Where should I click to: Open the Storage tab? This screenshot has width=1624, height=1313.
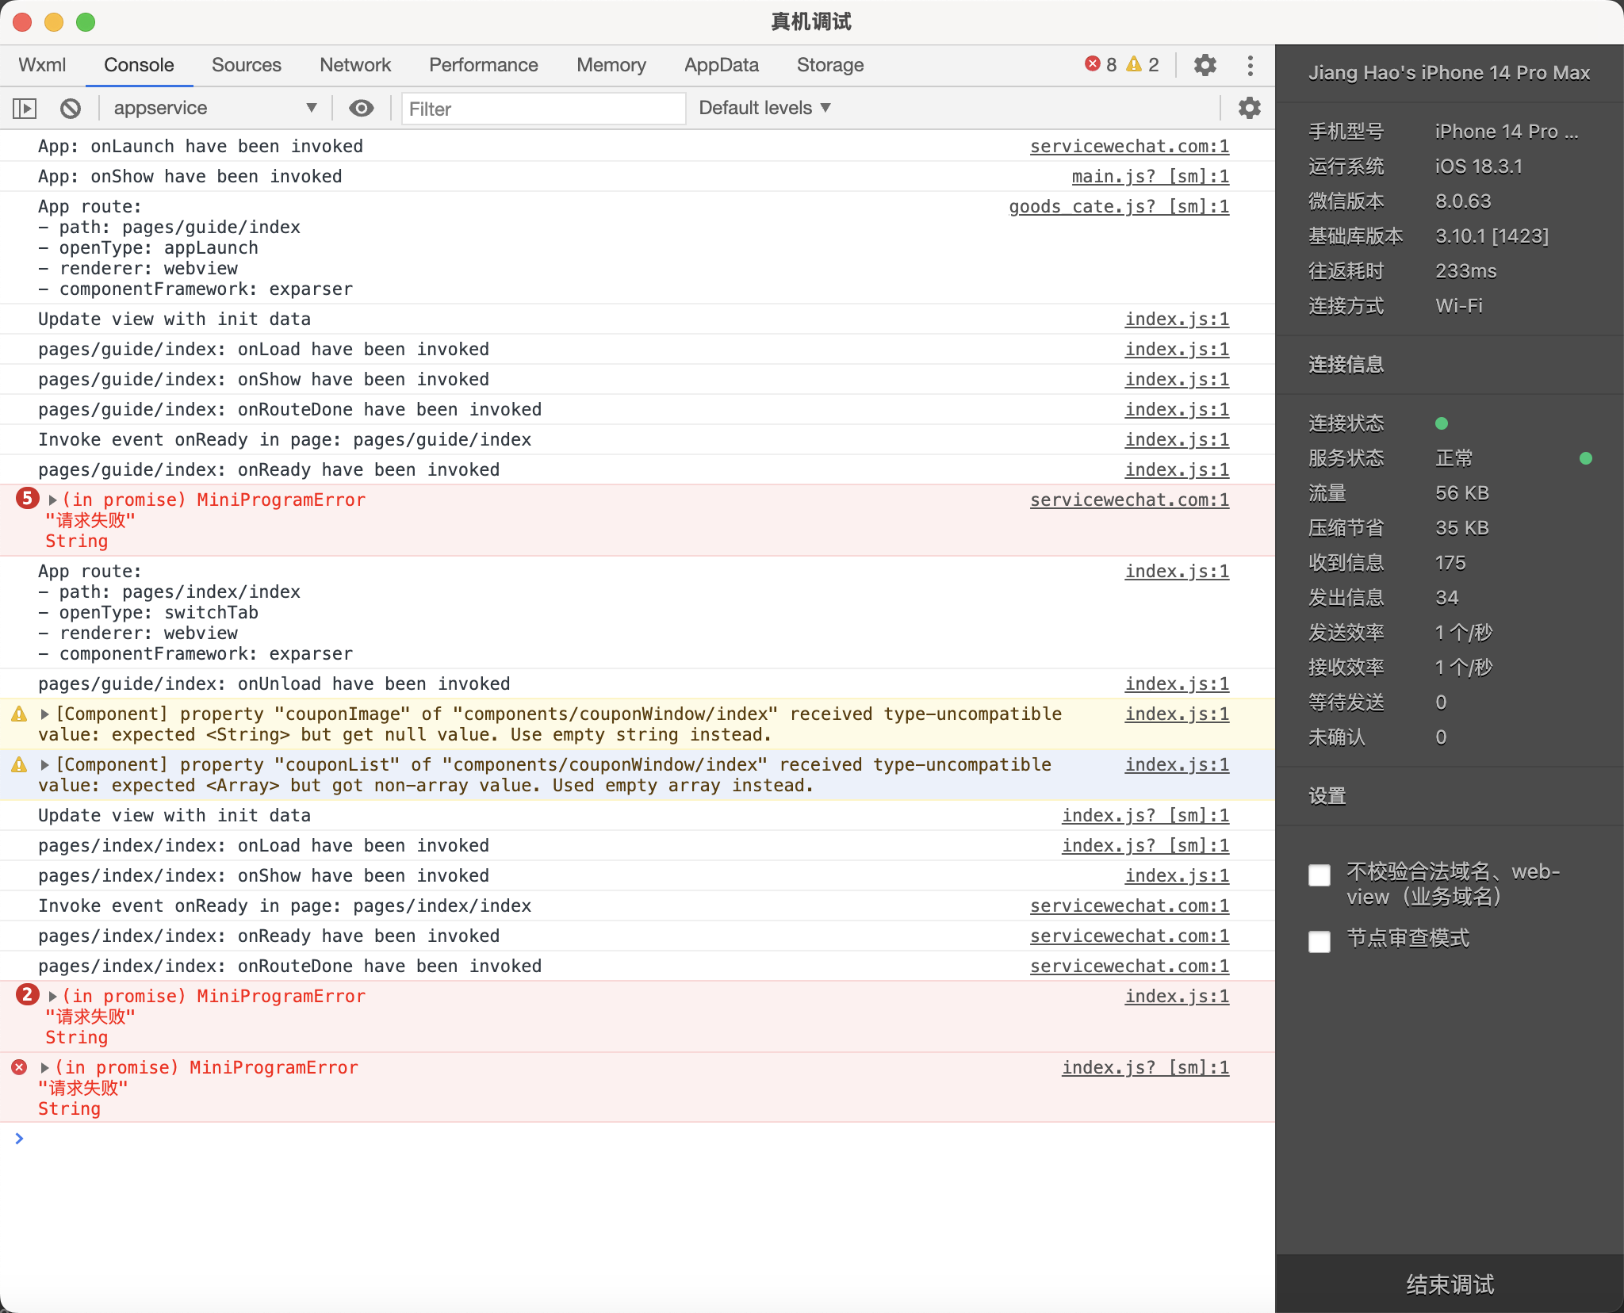829,65
